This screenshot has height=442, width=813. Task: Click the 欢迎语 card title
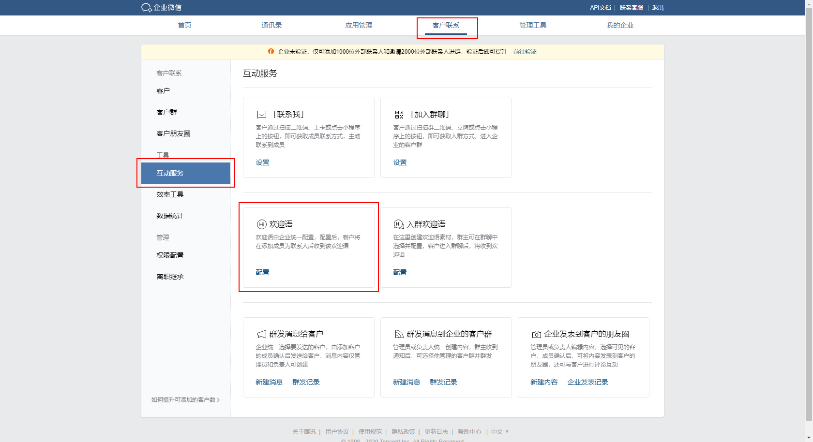(x=281, y=224)
